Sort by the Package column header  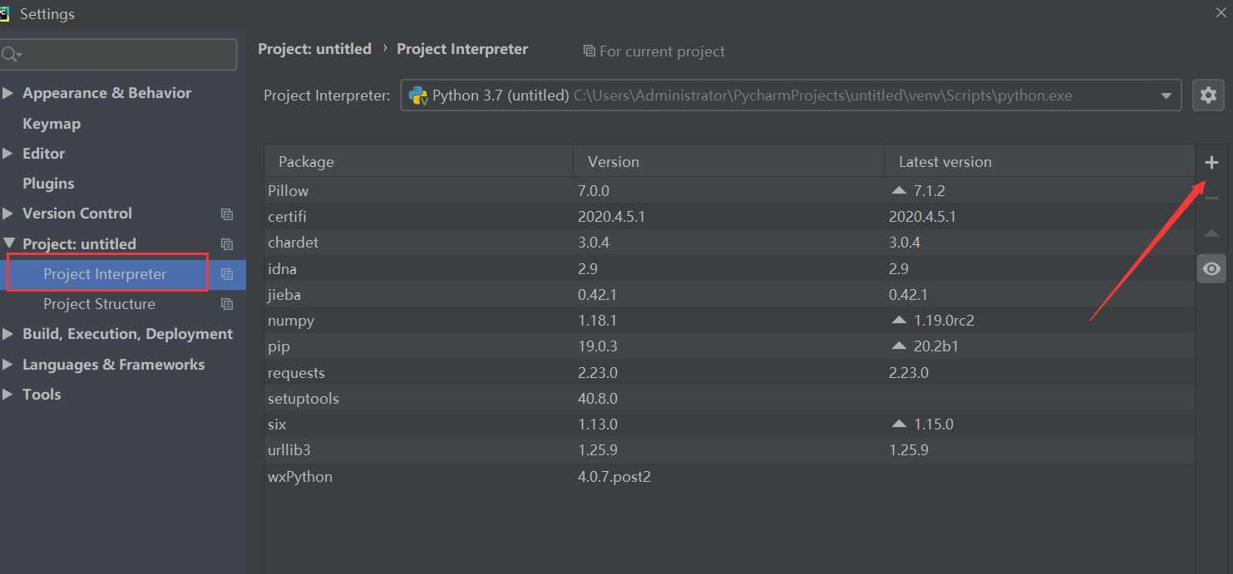[x=419, y=162]
